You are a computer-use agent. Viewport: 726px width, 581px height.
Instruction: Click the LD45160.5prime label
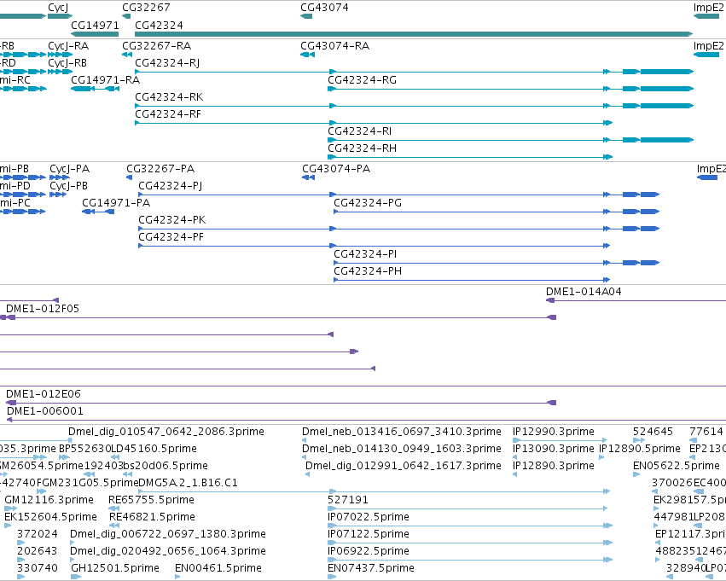click(154, 449)
